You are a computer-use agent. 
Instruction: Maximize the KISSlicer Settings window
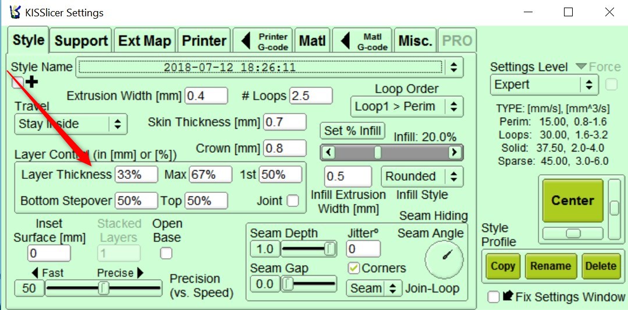568,12
